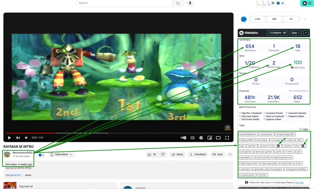Expand description with ...more

tap(27, 175)
